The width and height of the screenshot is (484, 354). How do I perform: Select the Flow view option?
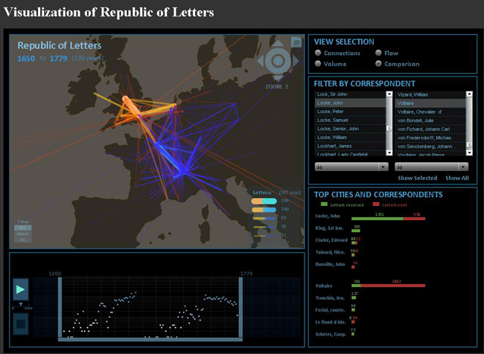[379, 54]
